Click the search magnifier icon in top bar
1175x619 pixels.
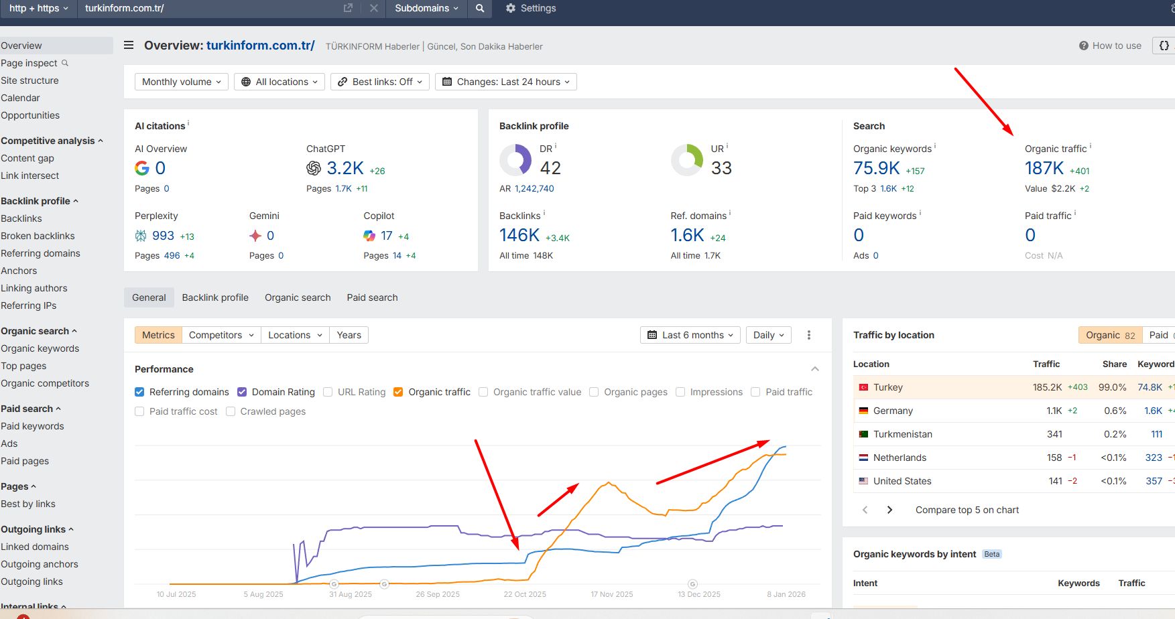[x=480, y=9]
